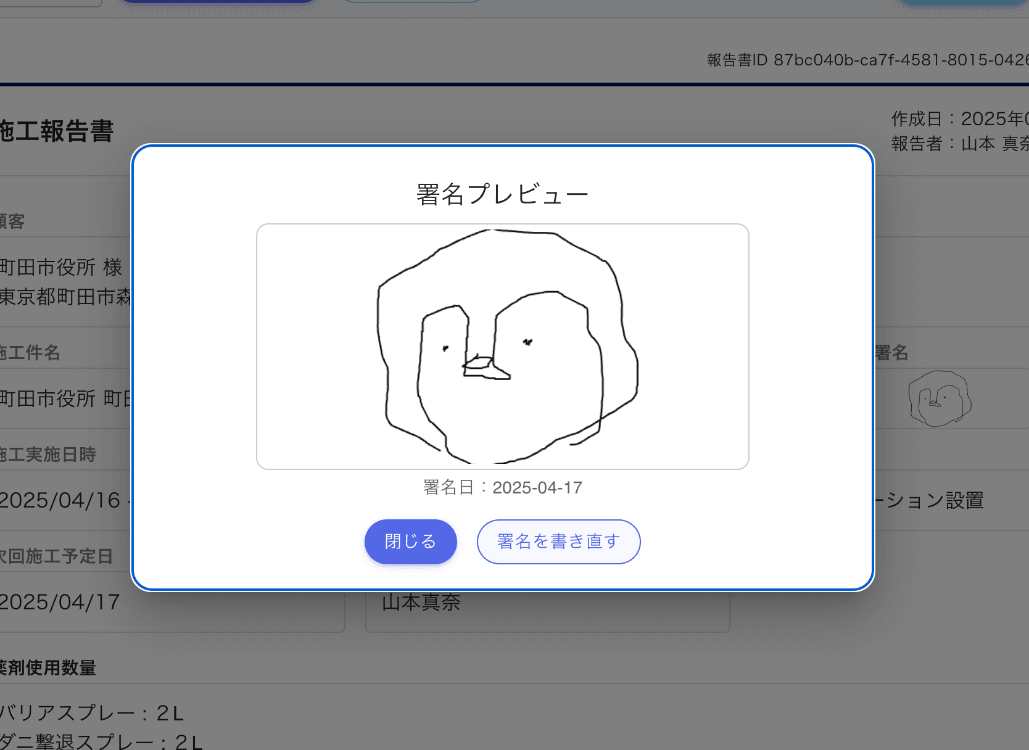Screen dimensions: 1029x750
Task: Click the バリアスプレー：2L quantity entry
Action: pyautogui.click(x=91, y=714)
